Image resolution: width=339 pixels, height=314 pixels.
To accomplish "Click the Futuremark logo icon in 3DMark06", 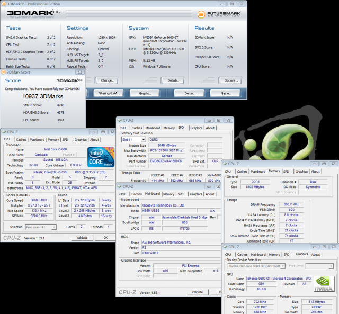I will coord(201,14).
